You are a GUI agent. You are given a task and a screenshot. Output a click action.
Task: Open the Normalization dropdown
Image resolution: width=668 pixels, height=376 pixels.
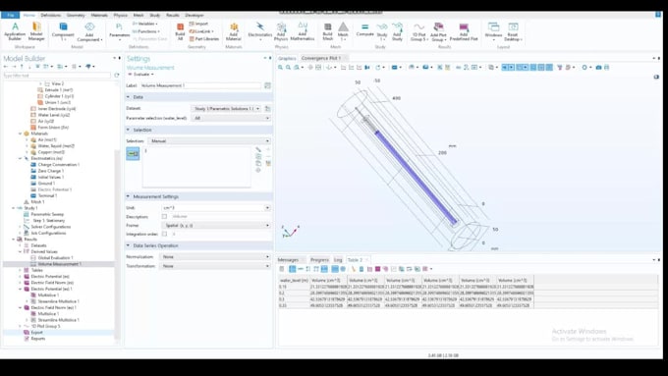[215, 257]
